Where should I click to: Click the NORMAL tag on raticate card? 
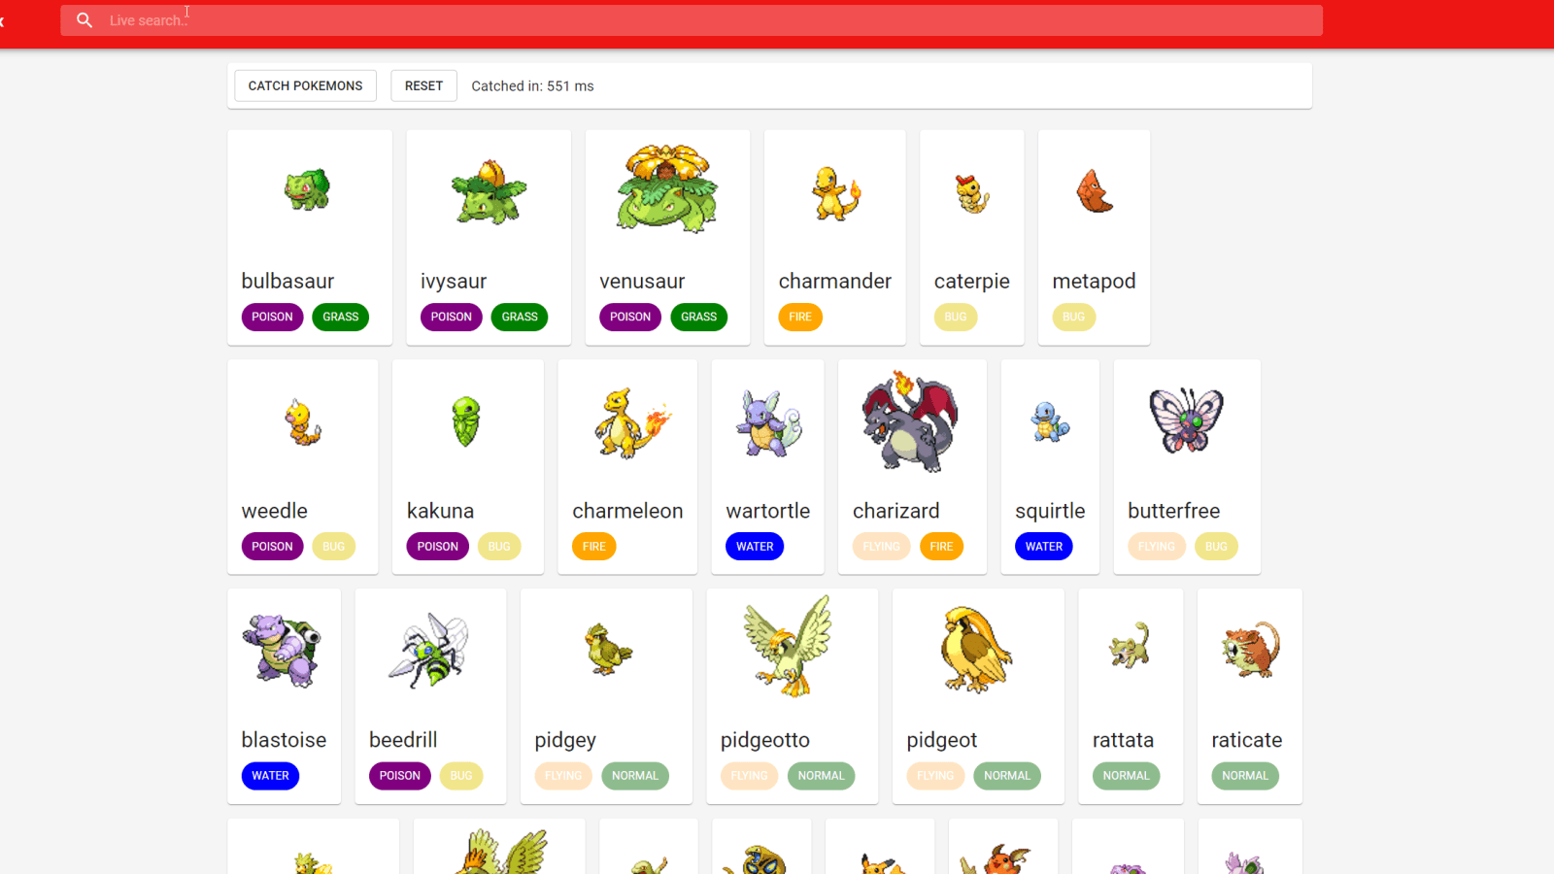pos(1245,776)
